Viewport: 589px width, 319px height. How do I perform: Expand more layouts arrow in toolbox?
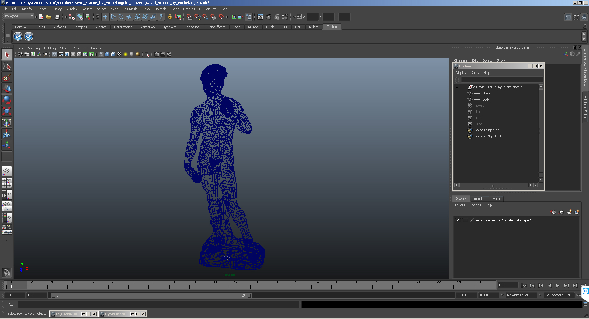click(x=6, y=240)
